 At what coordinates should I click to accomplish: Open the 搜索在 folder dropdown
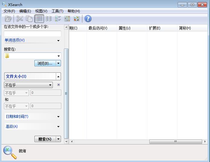pos(59,56)
